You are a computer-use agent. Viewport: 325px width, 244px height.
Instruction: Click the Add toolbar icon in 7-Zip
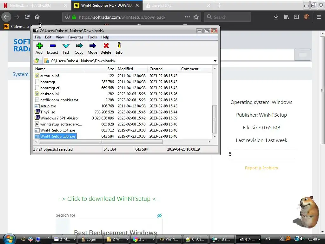39,46
